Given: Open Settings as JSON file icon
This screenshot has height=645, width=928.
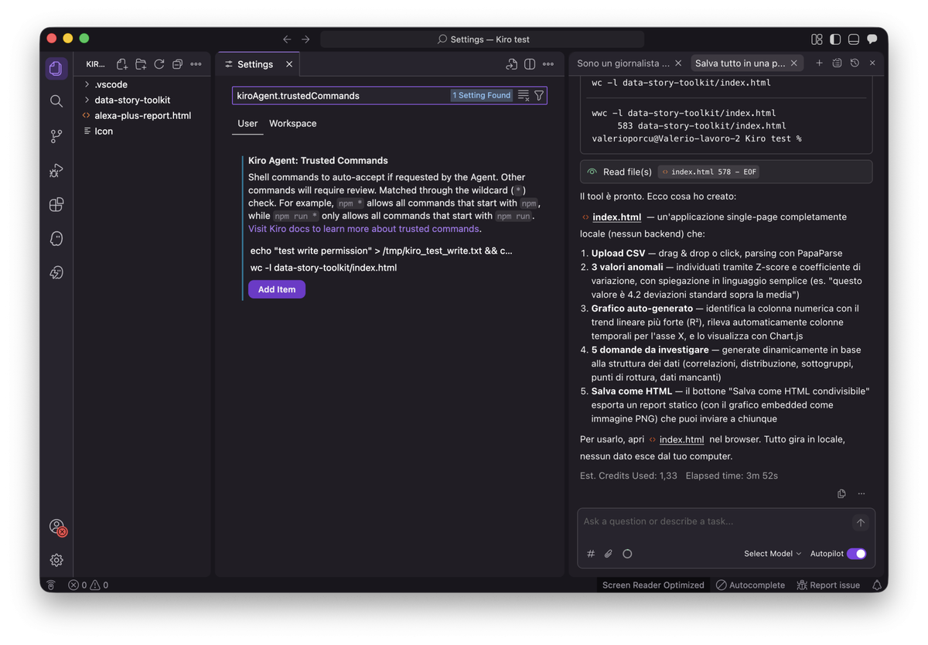Looking at the screenshot, I should (x=511, y=64).
